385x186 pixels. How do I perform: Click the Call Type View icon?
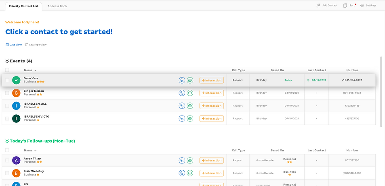[27, 45]
